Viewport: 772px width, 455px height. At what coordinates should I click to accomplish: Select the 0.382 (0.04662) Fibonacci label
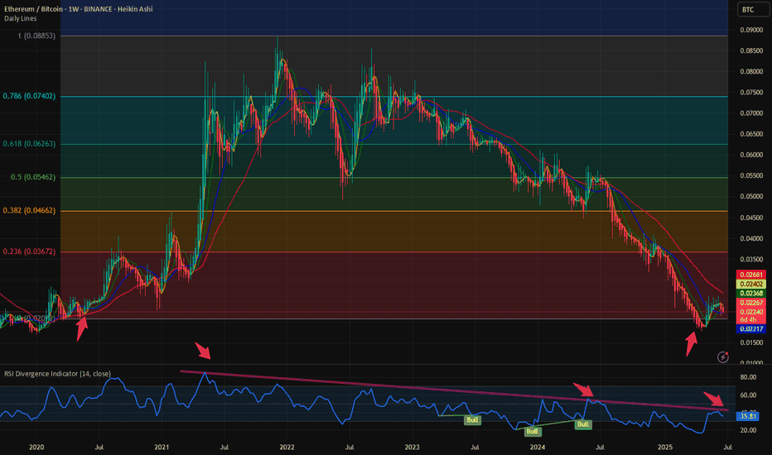(x=29, y=210)
